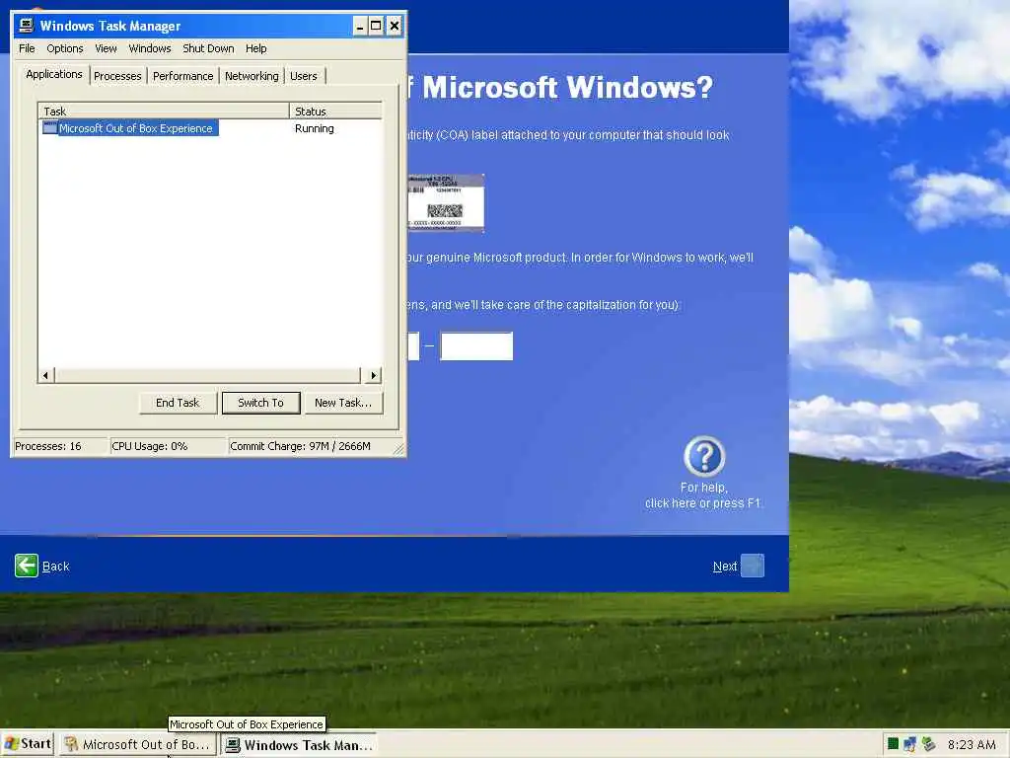
Task: Open the View menu in Task Manager
Action: pos(106,48)
